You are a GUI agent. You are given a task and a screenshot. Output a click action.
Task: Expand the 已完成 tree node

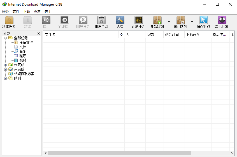(x=5, y=70)
